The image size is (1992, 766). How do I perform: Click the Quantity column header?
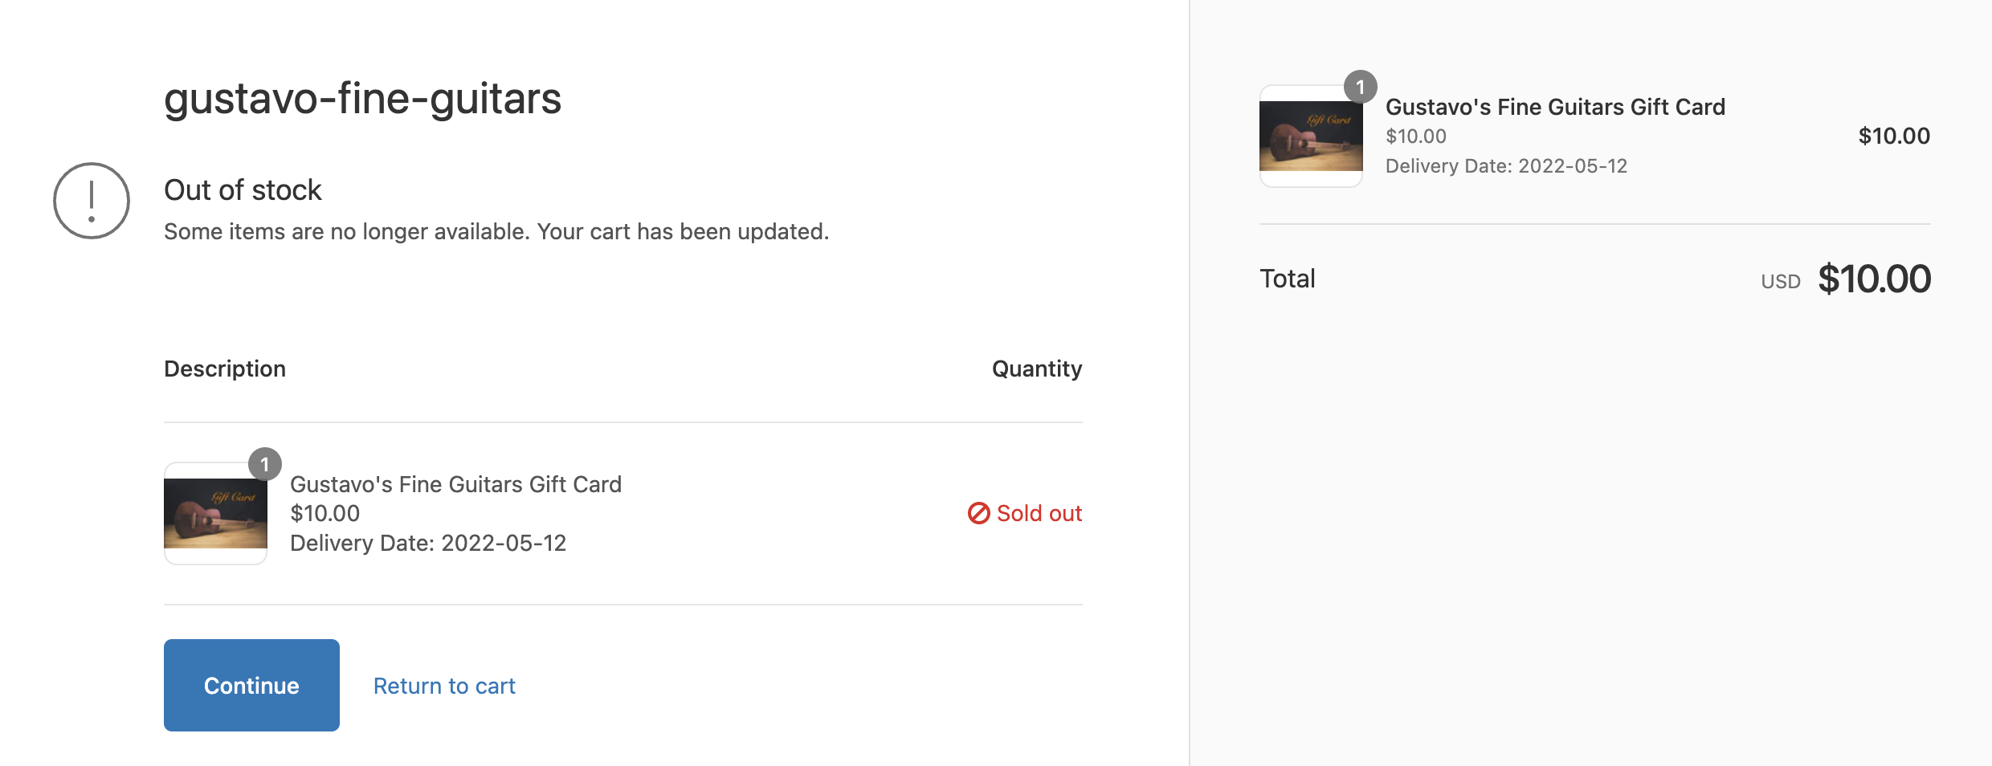(1036, 369)
